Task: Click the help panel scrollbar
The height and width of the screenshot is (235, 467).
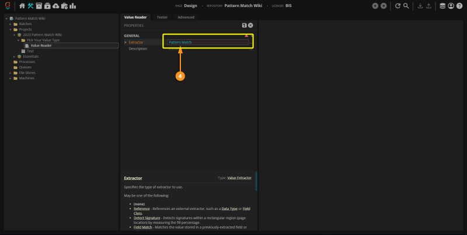Action: 256,181
